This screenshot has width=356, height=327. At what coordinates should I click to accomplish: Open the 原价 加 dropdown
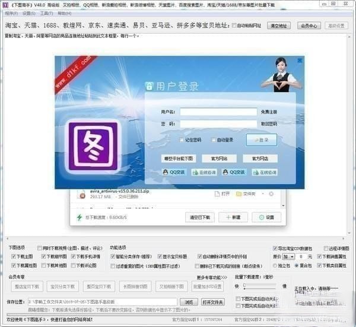[x=288, y=256]
